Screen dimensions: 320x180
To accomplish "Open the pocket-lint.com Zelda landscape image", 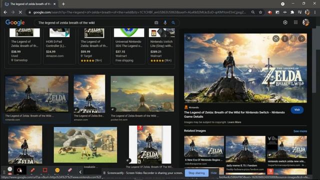I will coord(142,94).
